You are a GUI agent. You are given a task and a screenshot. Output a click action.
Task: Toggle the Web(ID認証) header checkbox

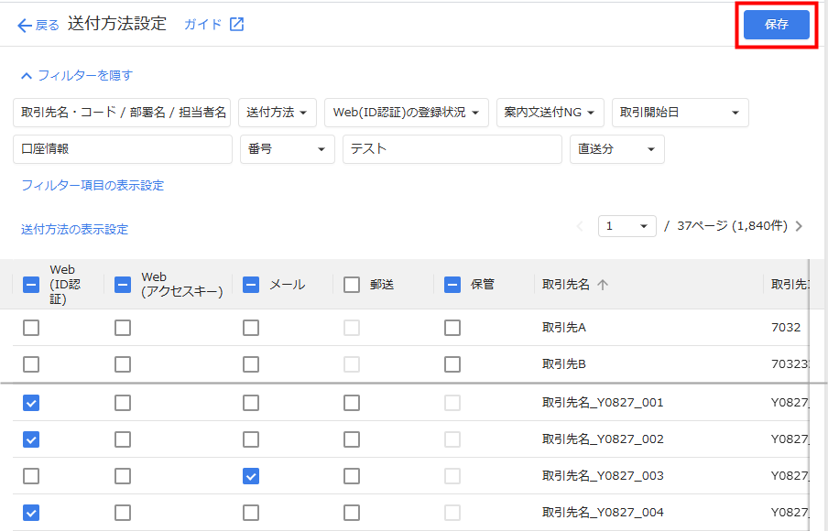[x=30, y=285]
